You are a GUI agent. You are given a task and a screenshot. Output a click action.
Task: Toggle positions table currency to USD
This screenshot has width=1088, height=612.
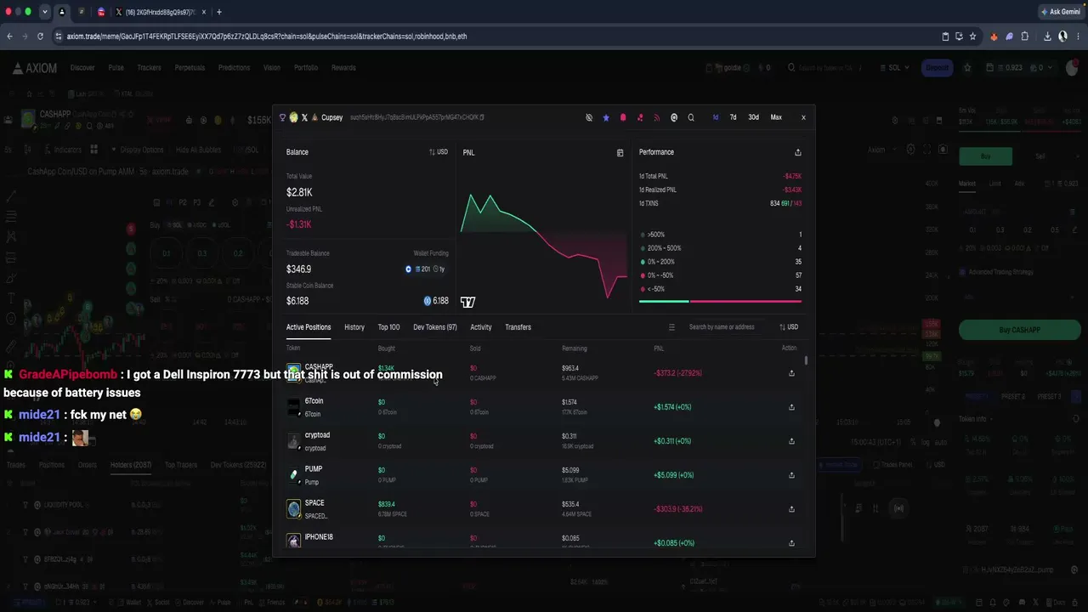pyautogui.click(x=789, y=327)
